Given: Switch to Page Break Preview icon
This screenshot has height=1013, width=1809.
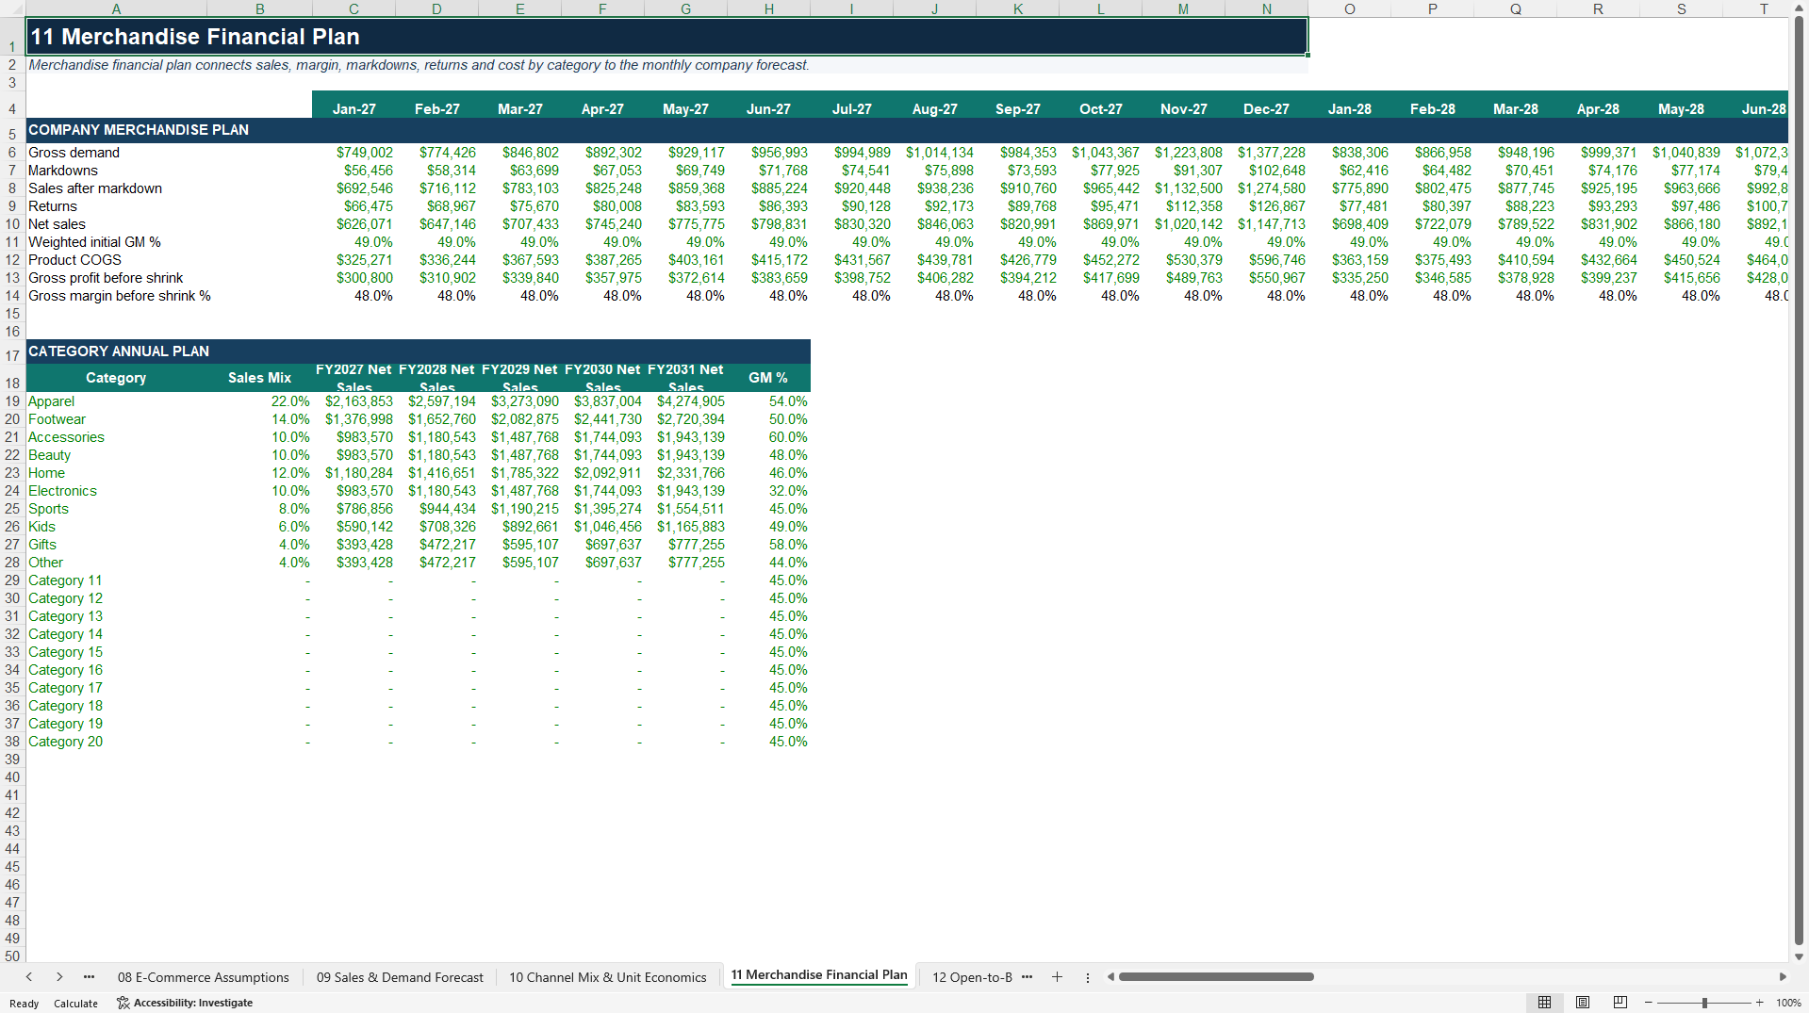Looking at the screenshot, I should (1620, 1003).
